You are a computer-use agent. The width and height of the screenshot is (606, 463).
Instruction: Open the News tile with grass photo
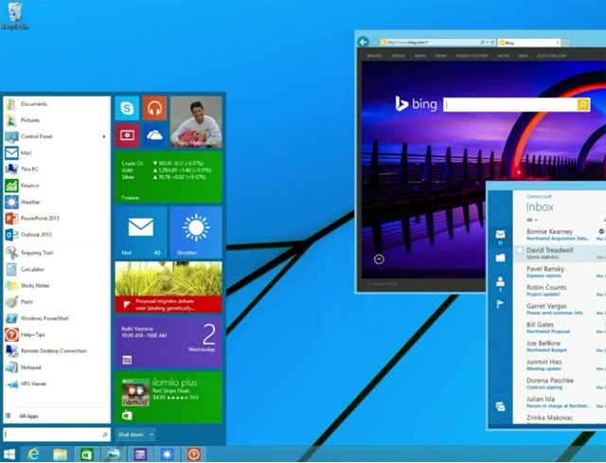169,287
